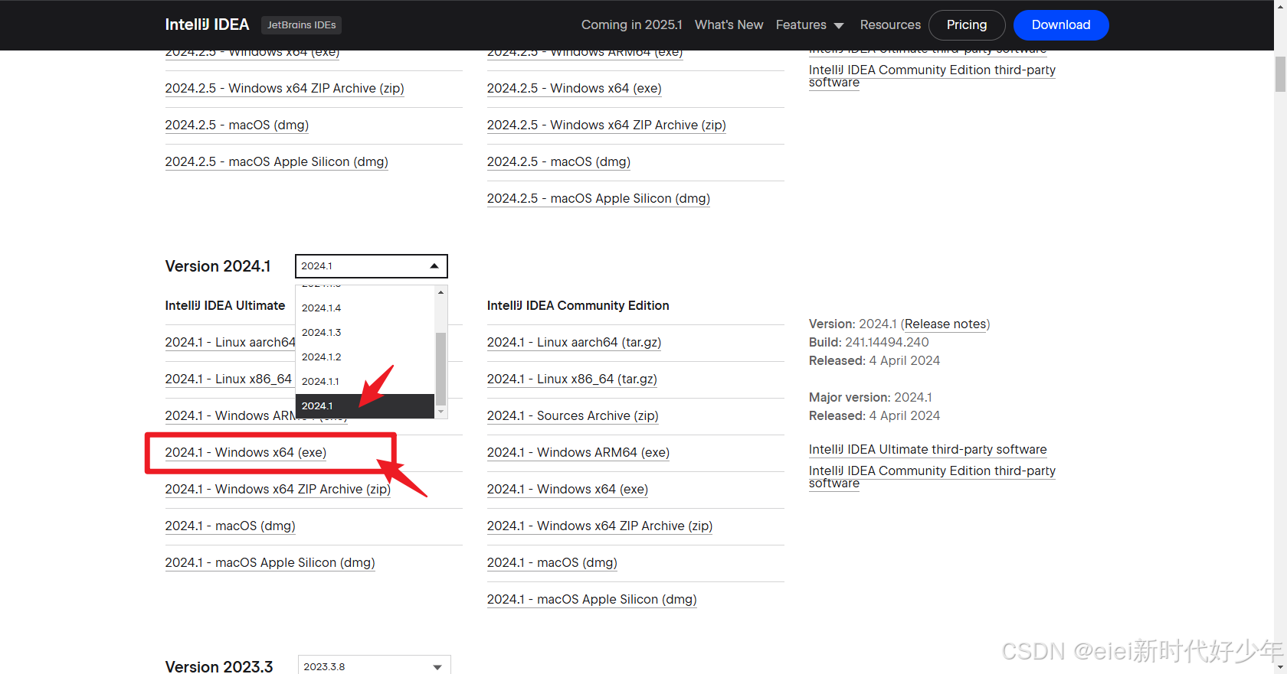Viewport: 1287px width, 674px height.
Task: Select highlighted 2024.1 list option
Action: 365,405
